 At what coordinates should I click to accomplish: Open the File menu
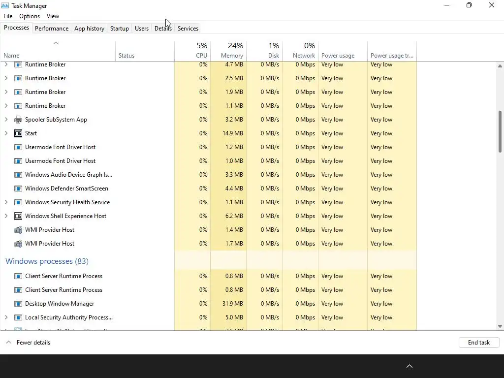[8, 16]
